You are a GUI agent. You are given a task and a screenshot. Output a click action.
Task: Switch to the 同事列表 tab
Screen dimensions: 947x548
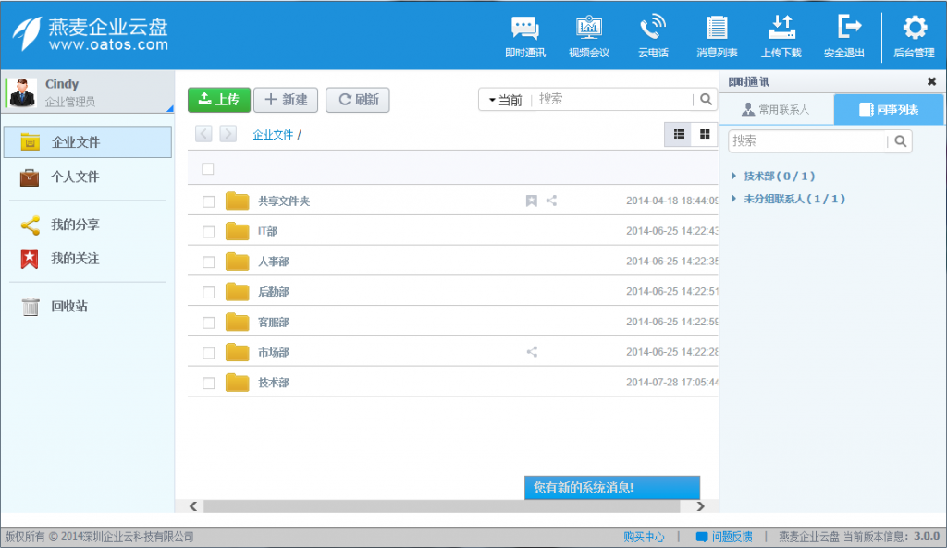(x=889, y=108)
